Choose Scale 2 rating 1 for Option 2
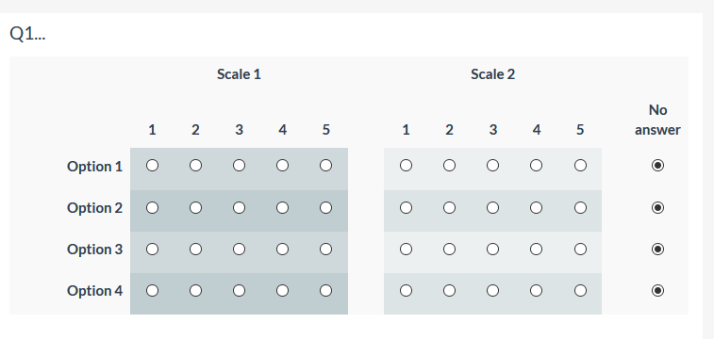Image resolution: width=714 pixels, height=339 pixels. pos(406,208)
